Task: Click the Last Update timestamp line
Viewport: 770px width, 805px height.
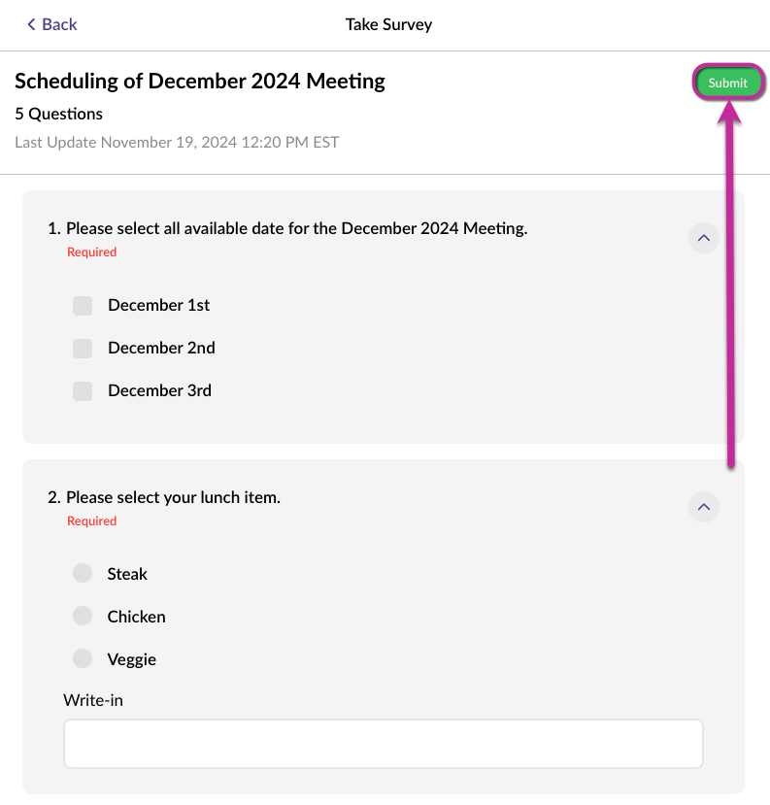Action: click(x=177, y=142)
